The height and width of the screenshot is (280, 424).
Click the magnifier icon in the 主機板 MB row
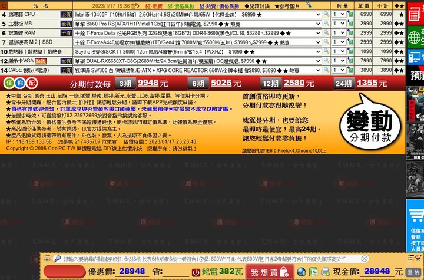coord(326,24)
